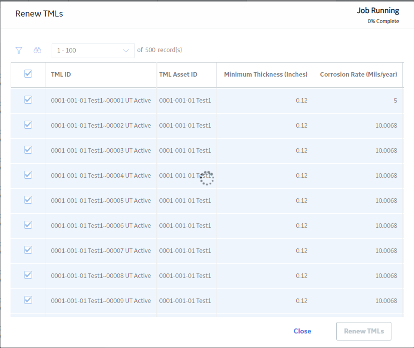Open the filter funnel icon
The width and height of the screenshot is (414, 348).
click(x=19, y=50)
